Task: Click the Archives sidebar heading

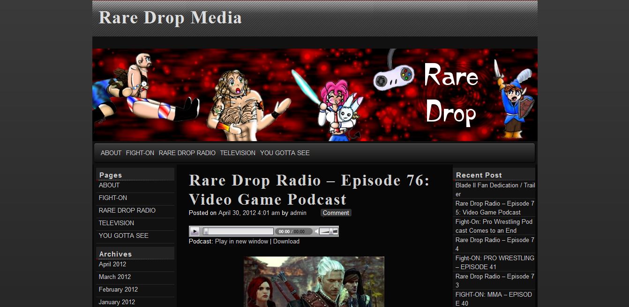Action: tap(115, 254)
